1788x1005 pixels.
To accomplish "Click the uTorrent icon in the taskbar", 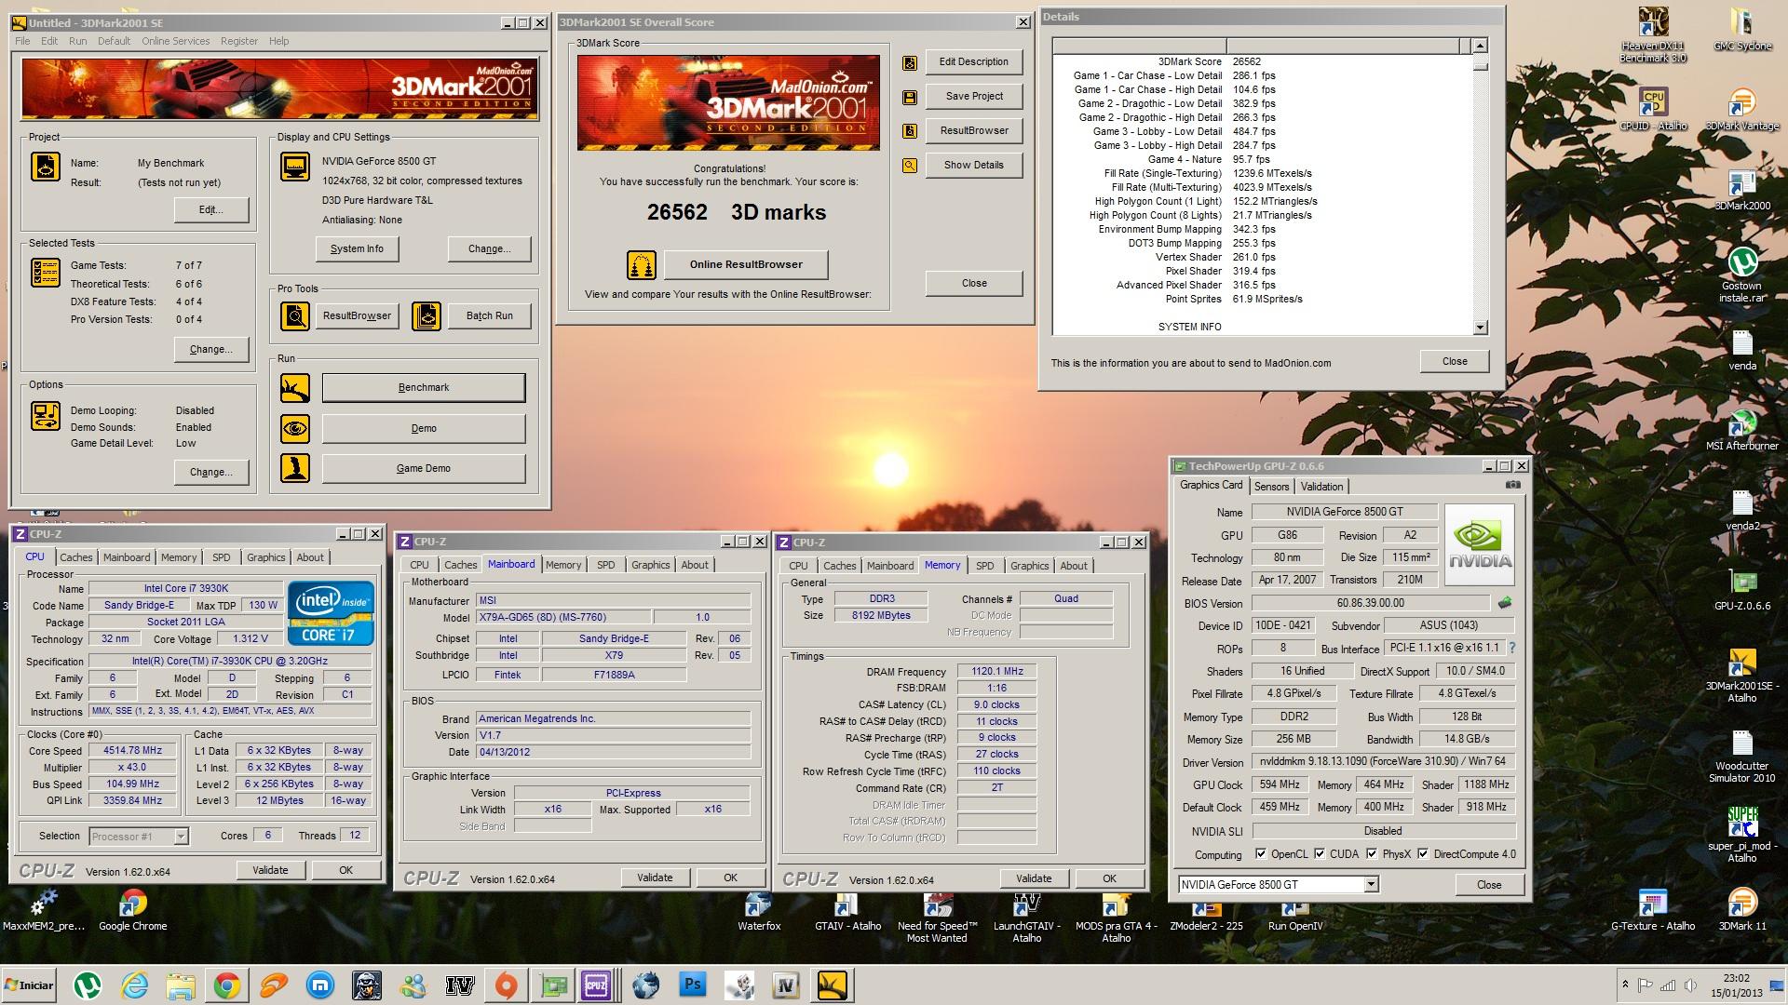I will pos(88,985).
